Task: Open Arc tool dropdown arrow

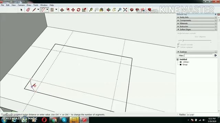Action: tap(47, 10)
